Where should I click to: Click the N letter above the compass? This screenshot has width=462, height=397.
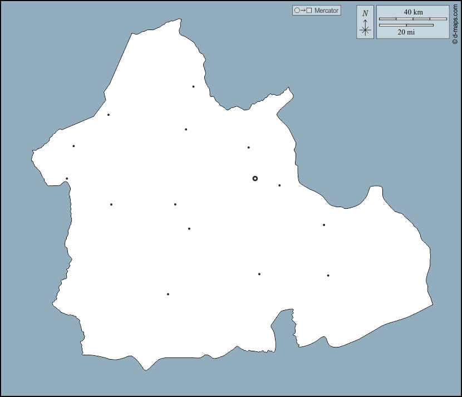pyautogui.click(x=365, y=13)
